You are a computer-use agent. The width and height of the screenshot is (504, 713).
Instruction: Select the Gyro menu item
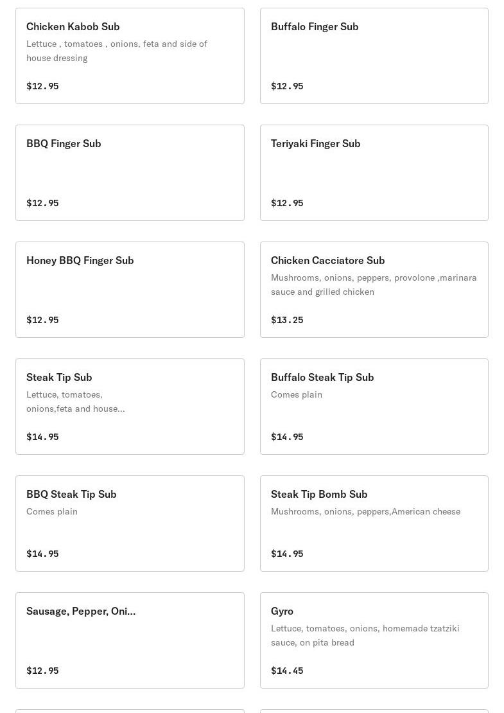[282, 611]
